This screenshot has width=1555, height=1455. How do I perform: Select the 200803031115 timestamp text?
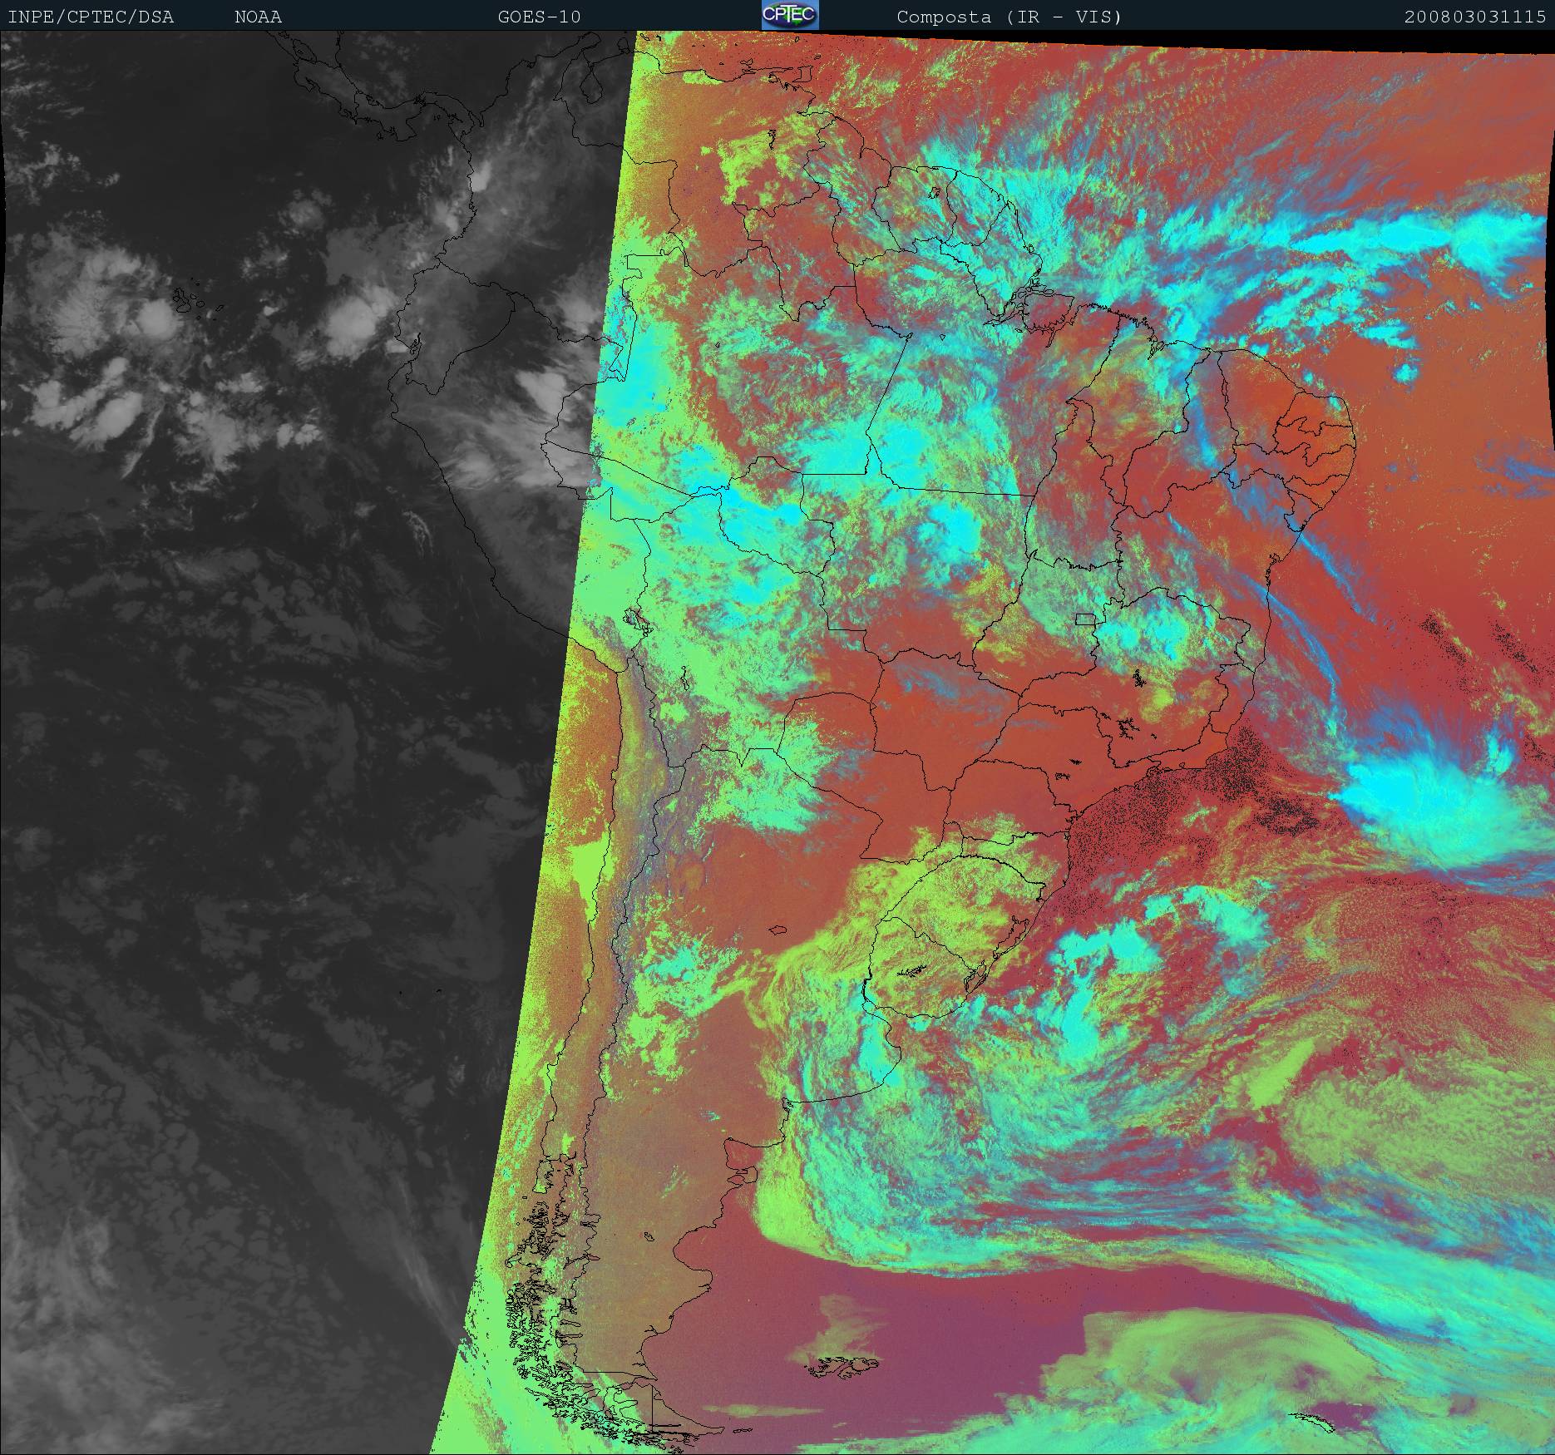1474,17
